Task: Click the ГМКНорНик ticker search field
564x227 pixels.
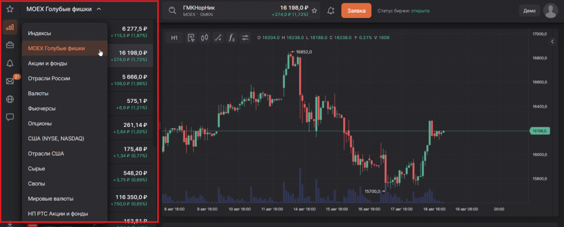Action: 242,11
